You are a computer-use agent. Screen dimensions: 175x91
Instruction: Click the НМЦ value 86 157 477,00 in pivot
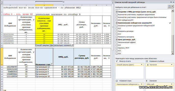click(x=63, y=67)
